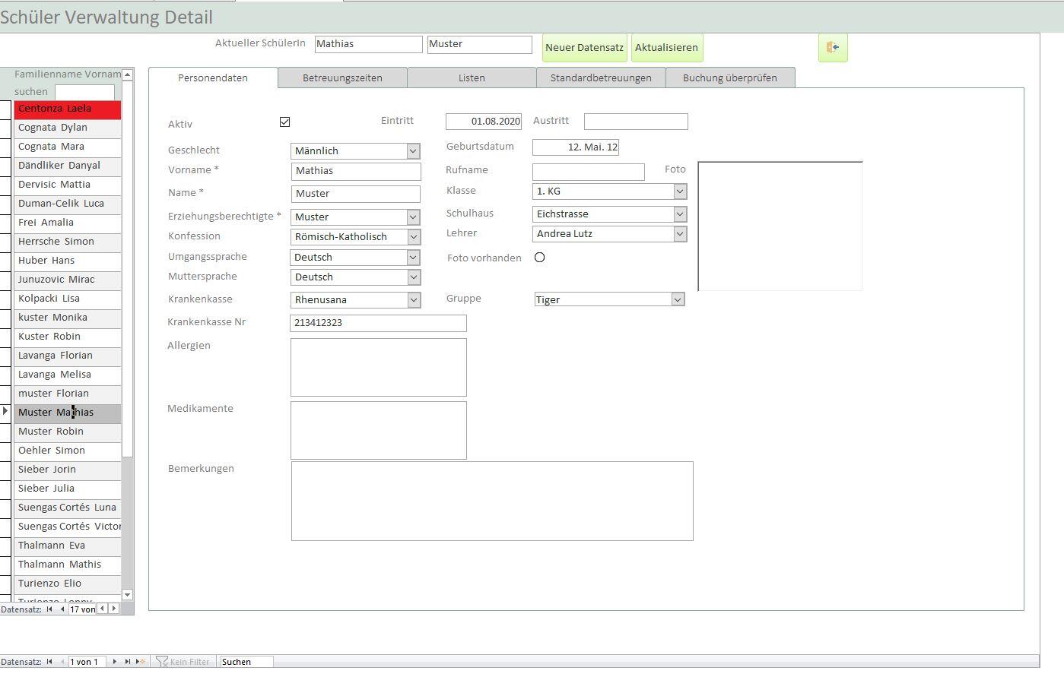This screenshot has width=1064, height=674.
Task: Toggle the Foto vorhanden option
Action: 539,258
